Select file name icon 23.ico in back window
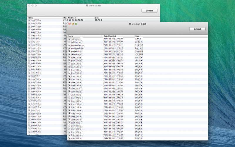The width and height of the screenshot is (235, 147). coord(36,54)
